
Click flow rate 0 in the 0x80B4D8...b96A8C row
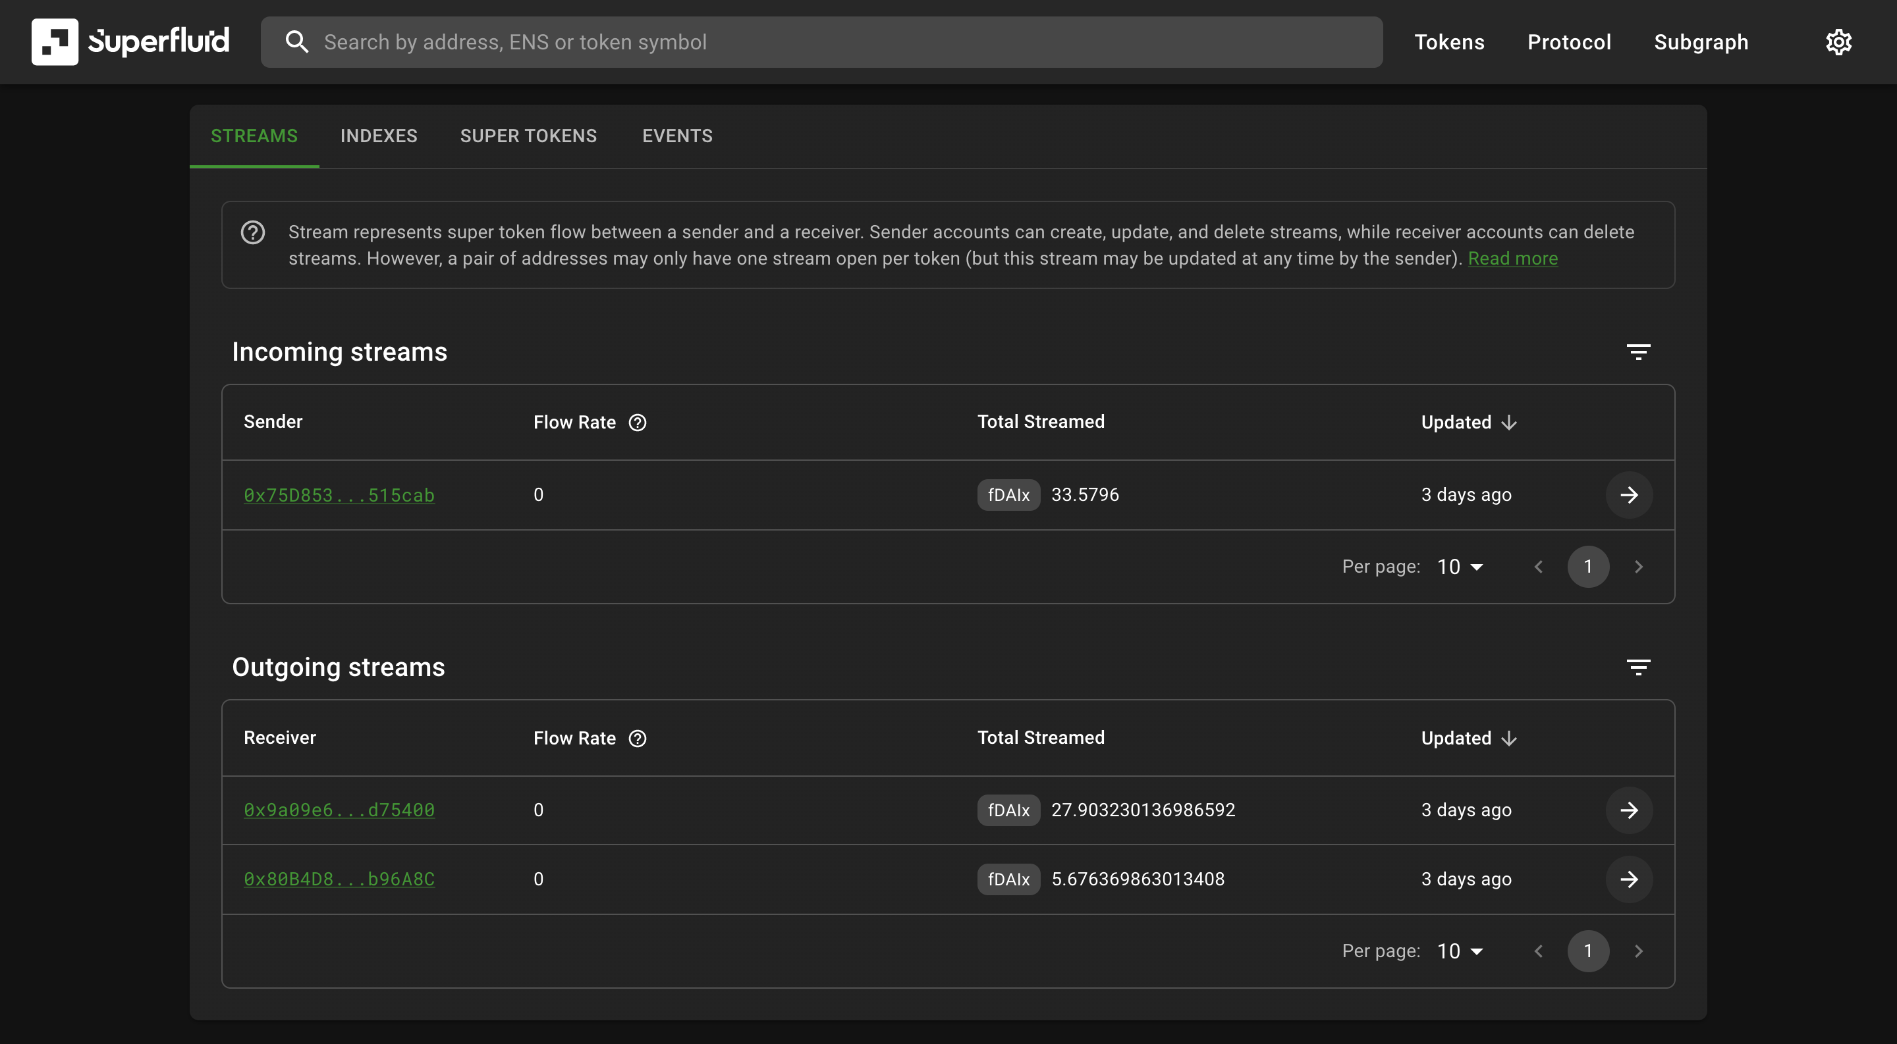click(538, 879)
